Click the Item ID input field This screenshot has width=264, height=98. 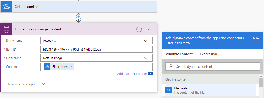(x=96, y=49)
